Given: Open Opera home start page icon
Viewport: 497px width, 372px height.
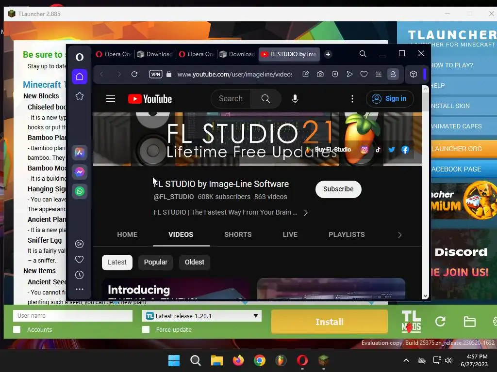Looking at the screenshot, I should (80, 77).
